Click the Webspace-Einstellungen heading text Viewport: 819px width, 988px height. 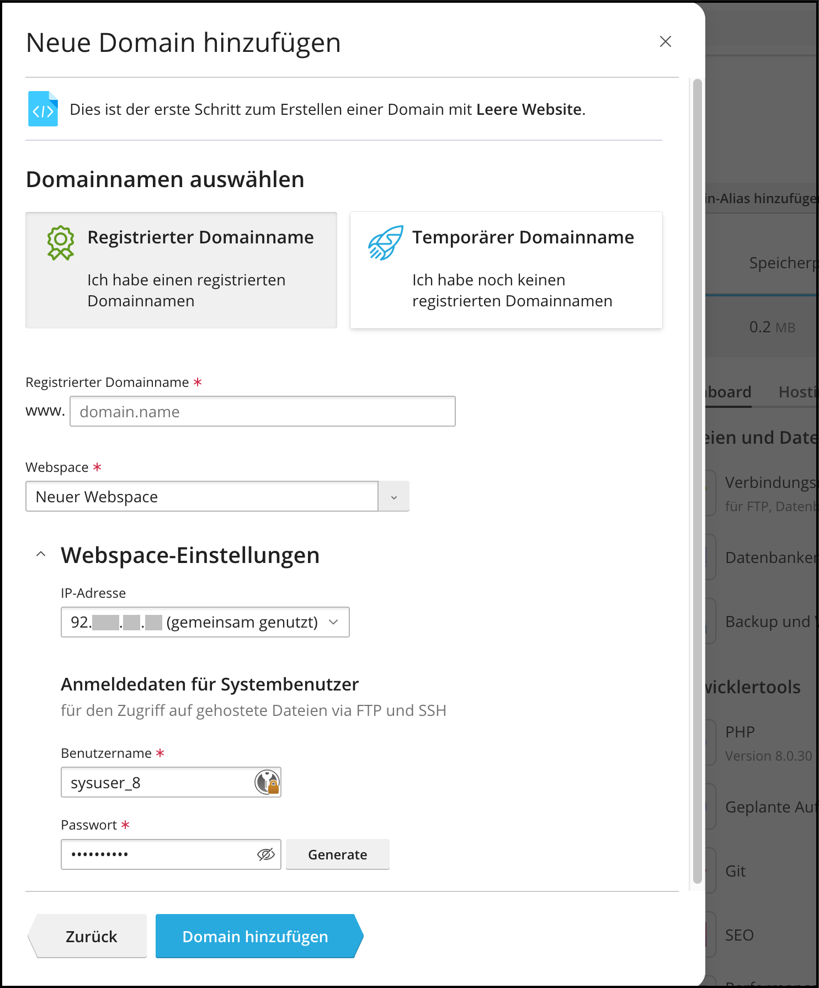[190, 555]
